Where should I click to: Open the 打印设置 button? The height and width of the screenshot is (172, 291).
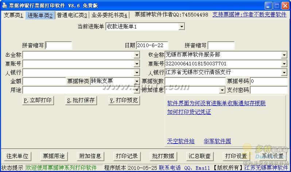pos(236,156)
